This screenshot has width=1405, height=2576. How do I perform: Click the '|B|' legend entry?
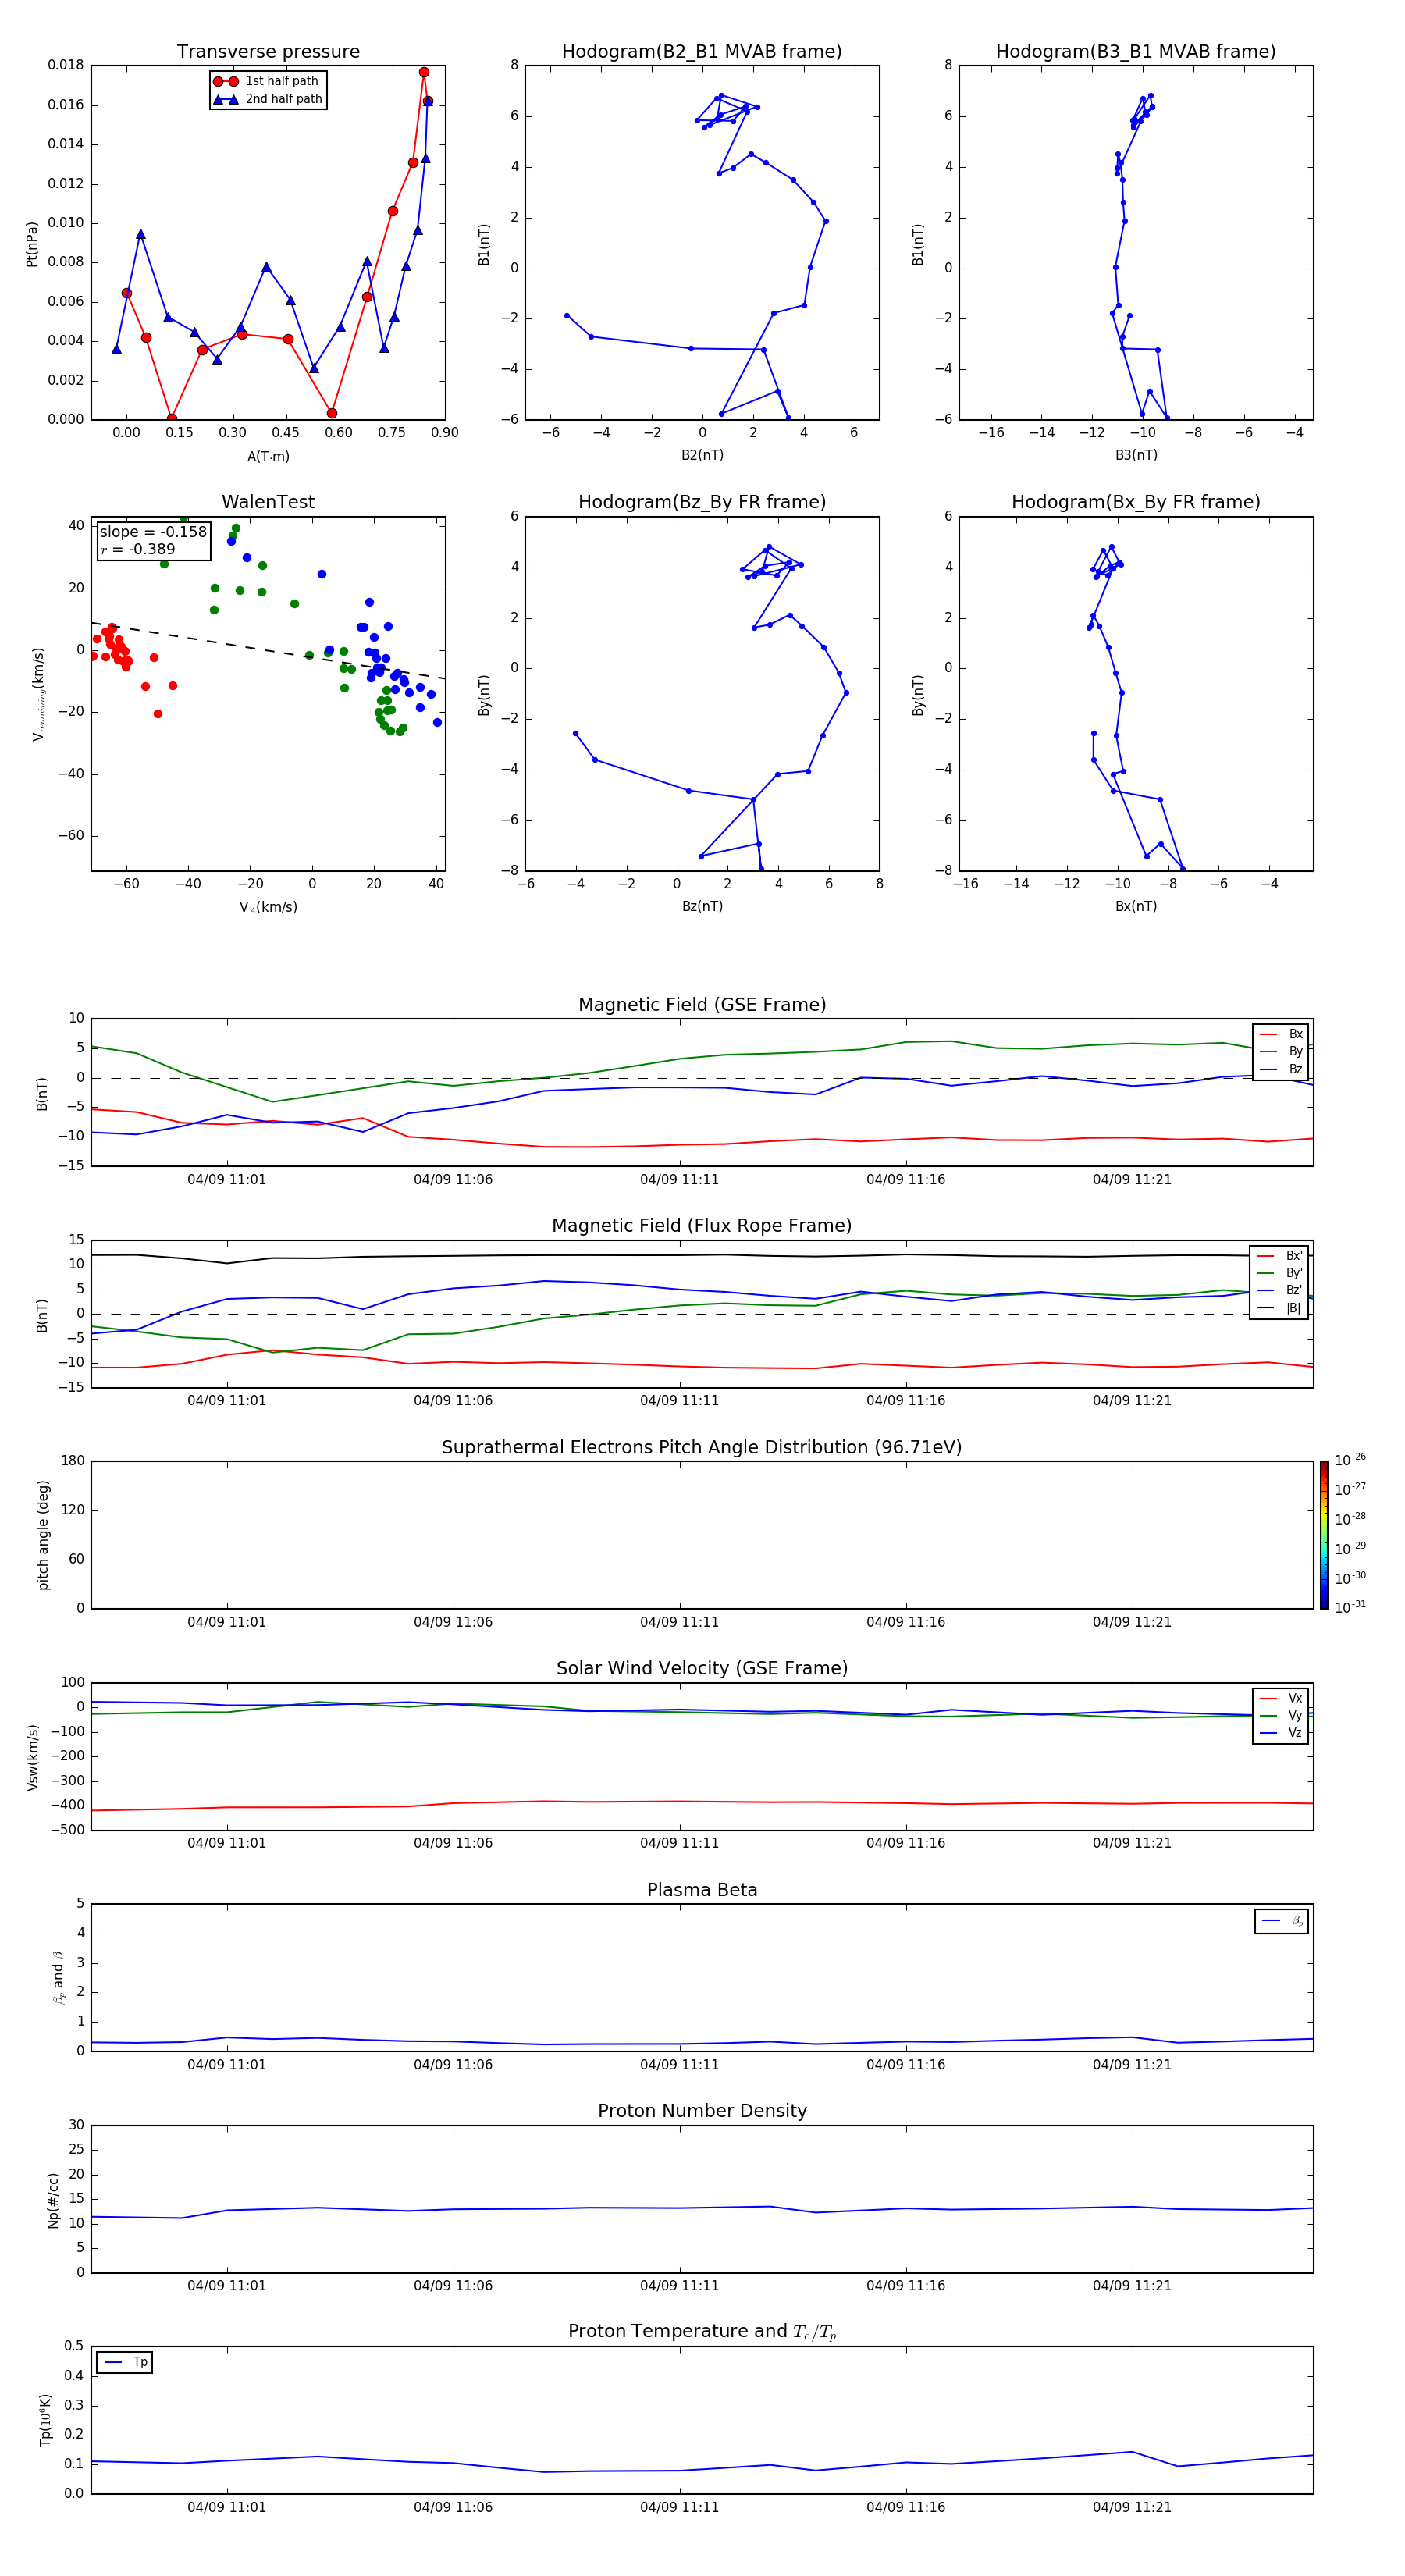(1279, 1308)
